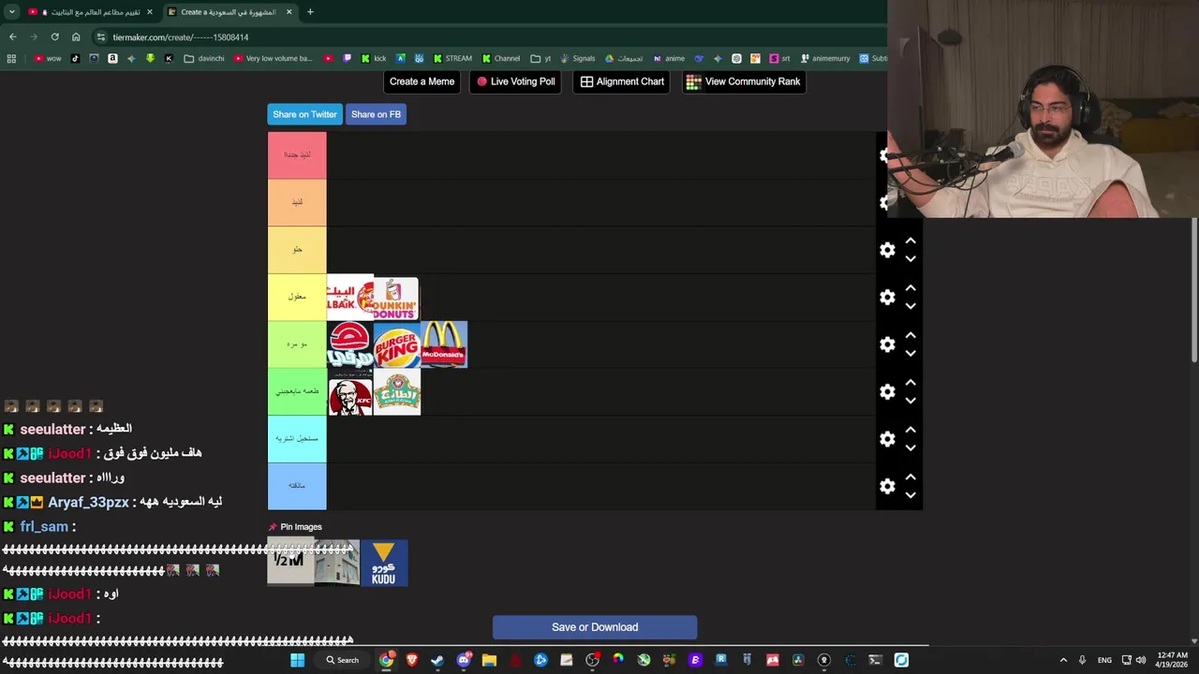Image resolution: width=1199 pixels, height=674 pixels.
Task: Move the bottom blue tier row up
Action: coord(910,476)
